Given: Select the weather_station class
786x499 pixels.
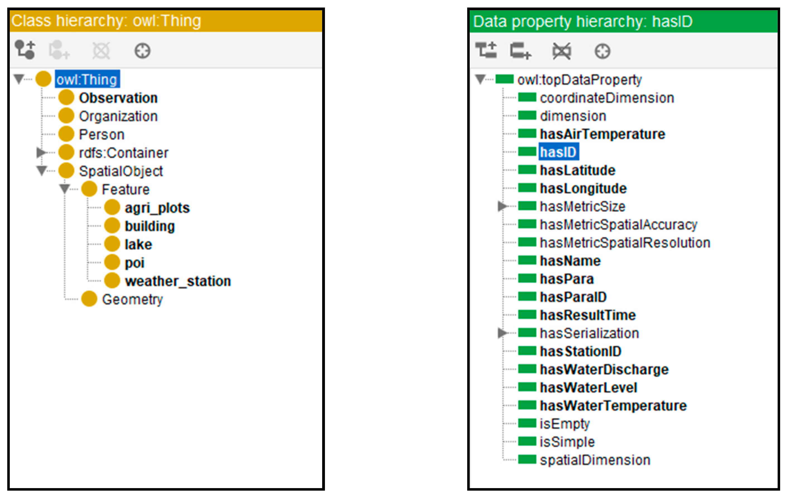Looking at the screenshot, I should coord(178,281).
